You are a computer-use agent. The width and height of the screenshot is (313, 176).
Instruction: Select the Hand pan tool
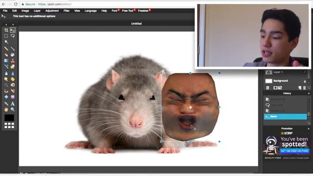(x=6, y=110)
